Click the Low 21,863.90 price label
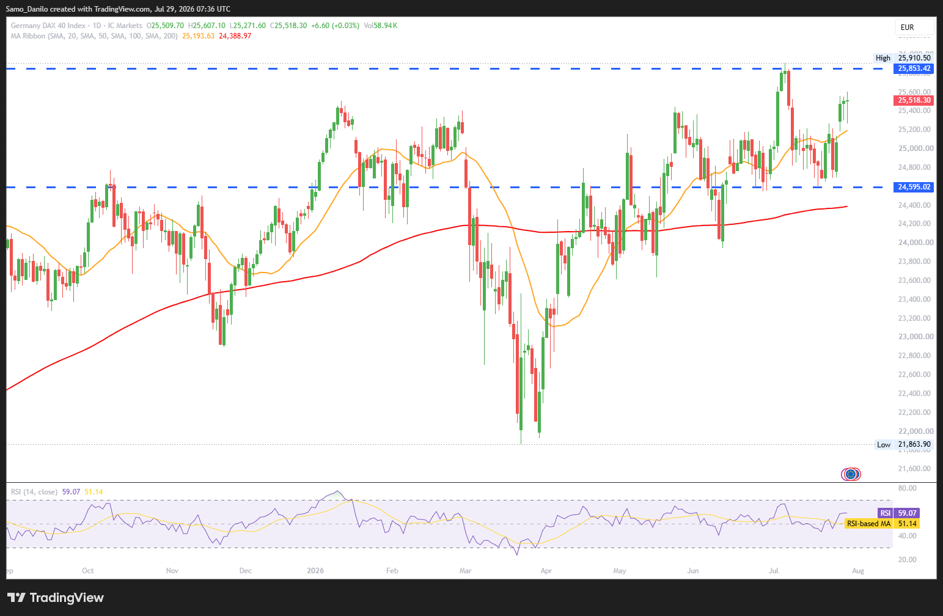Image resolution: width=943 pixels, height=616 pixels. (904, 445)
